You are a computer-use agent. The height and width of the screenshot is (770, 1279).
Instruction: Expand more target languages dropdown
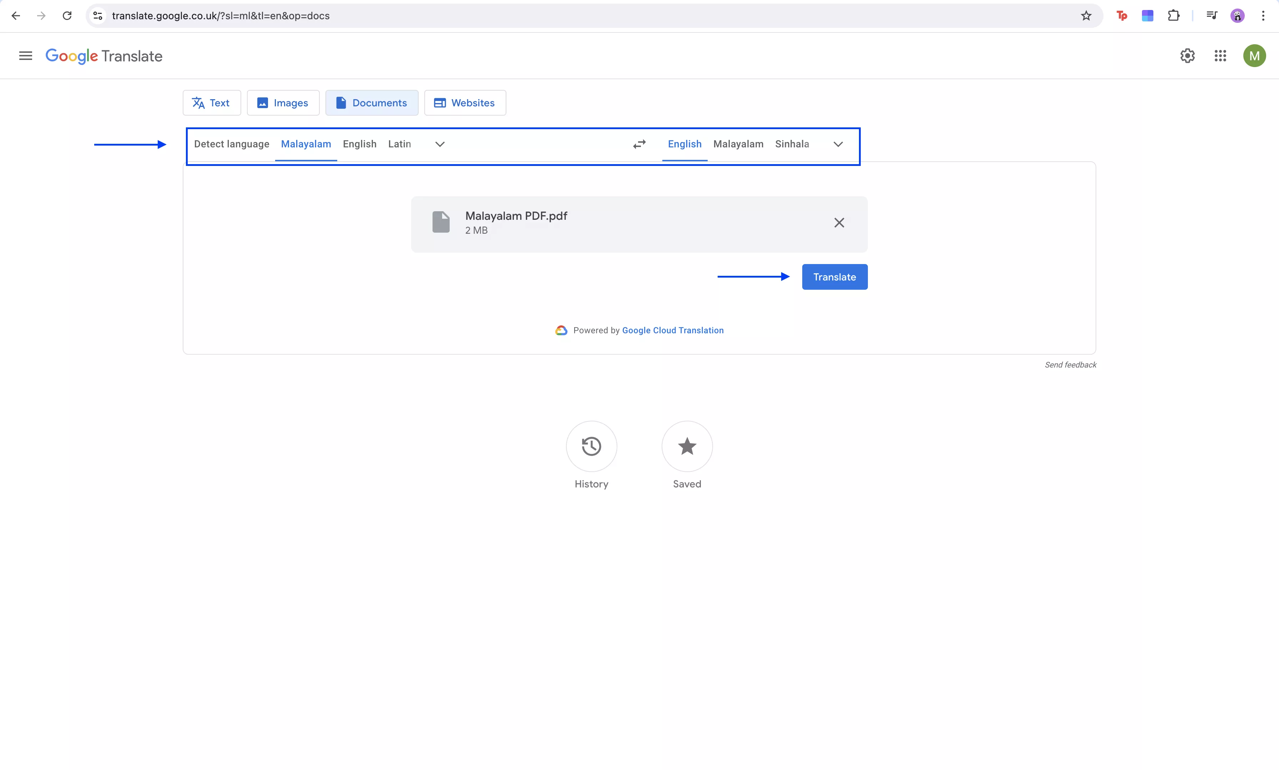(x=838, y=144)
